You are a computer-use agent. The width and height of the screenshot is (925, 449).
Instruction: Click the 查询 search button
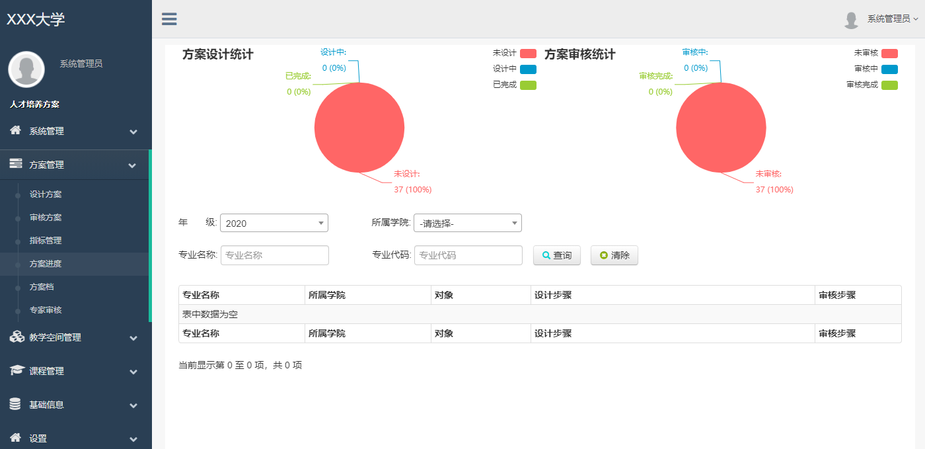(557, 255)
